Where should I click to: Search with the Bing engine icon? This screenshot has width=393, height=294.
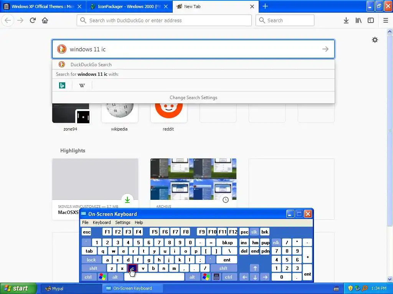(62, 85)
